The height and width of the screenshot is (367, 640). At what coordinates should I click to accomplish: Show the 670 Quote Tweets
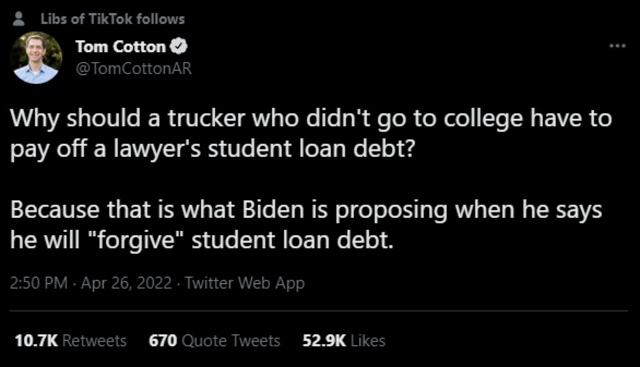pos(214,341)
